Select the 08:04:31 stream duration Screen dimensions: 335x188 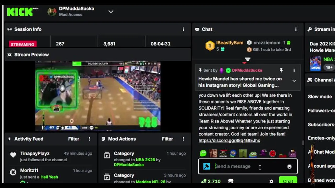(160, 44)
